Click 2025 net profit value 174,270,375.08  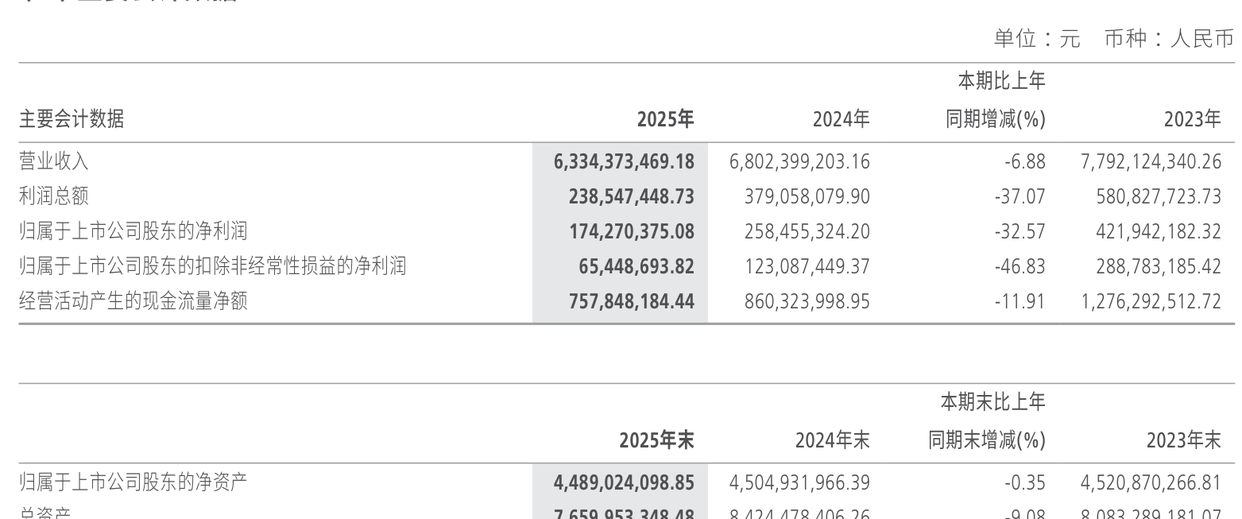[x=631, y=231]
